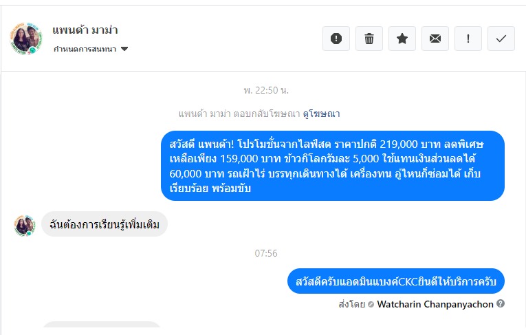This screenshot has height=335, width=526.
Task: Click the contact name แพนด้า มาม่า
Action: pyautogui.click(x=85, y=30)
